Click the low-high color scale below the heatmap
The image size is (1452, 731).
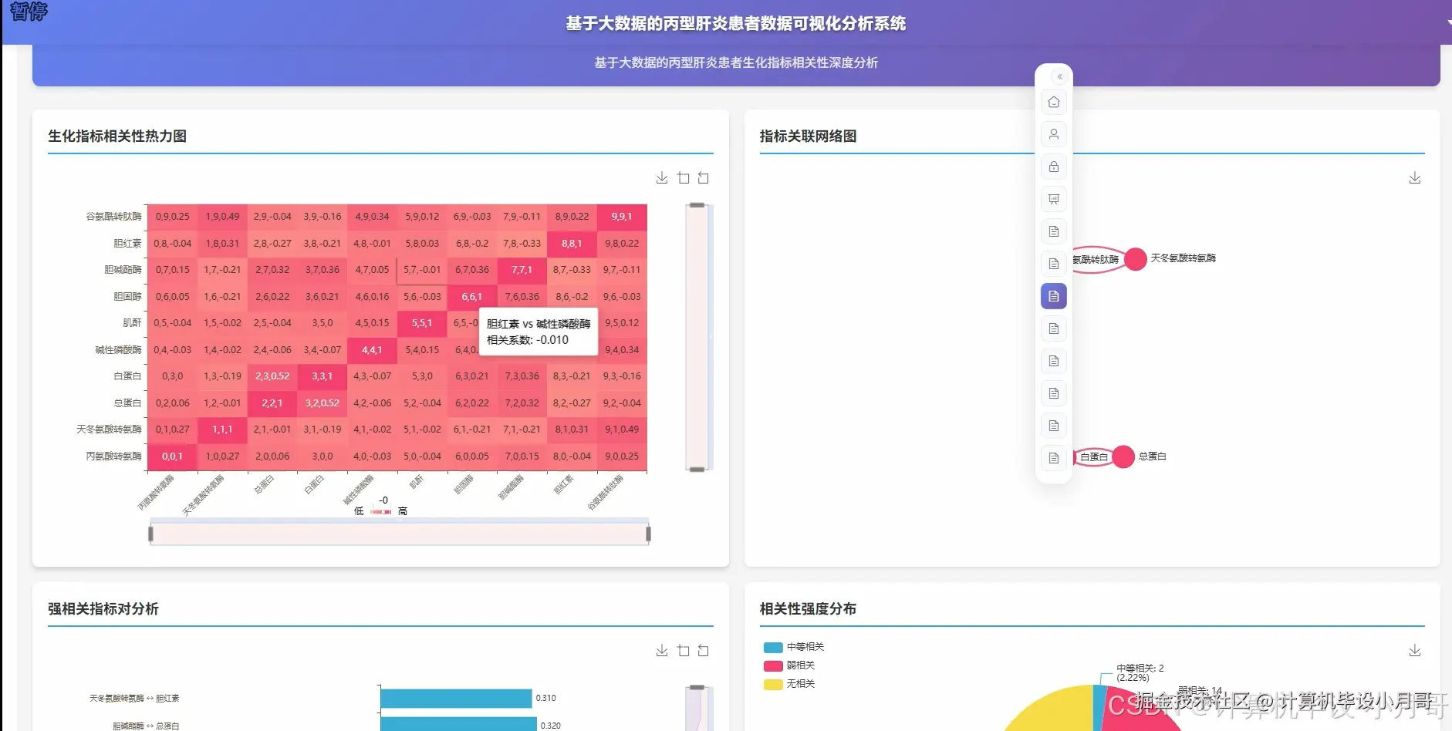click(x=381, y=511)
